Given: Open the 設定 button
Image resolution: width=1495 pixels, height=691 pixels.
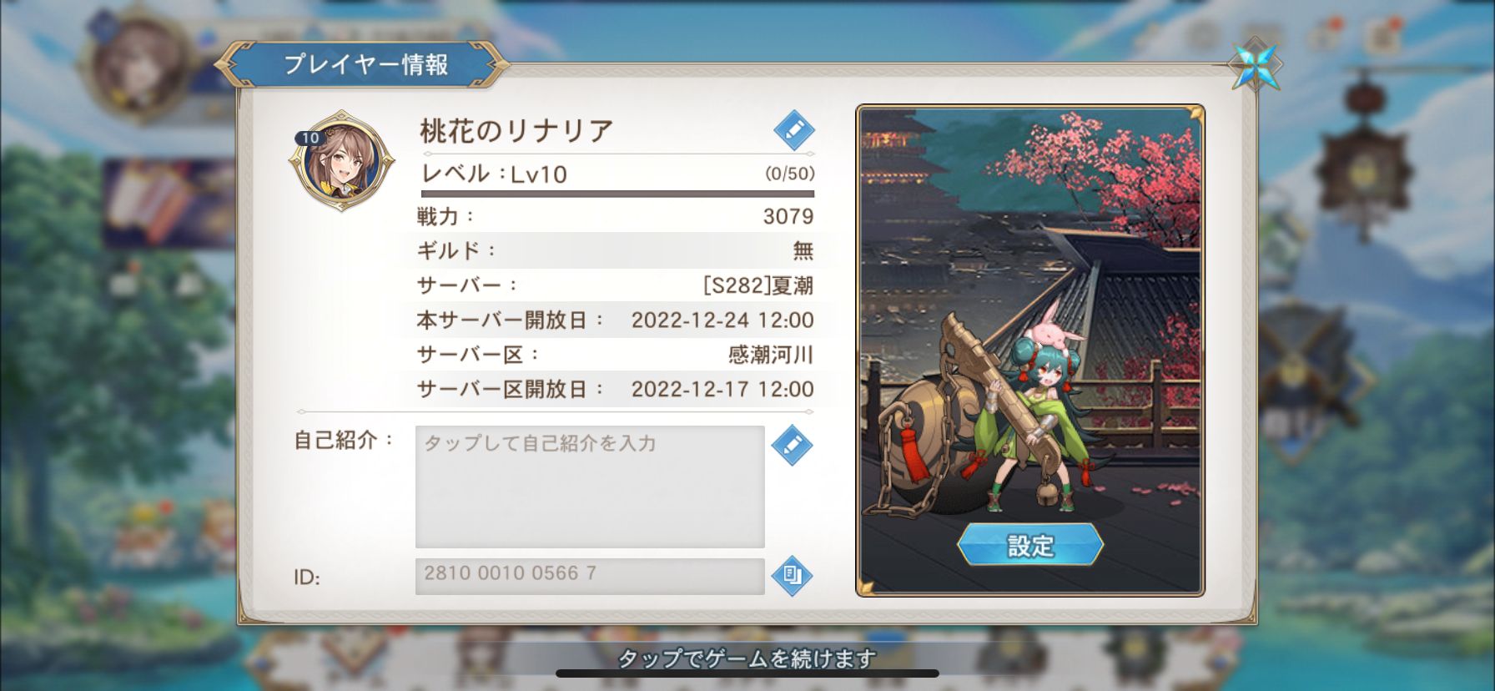Looking at the screenshot, I should (1030, 545).
